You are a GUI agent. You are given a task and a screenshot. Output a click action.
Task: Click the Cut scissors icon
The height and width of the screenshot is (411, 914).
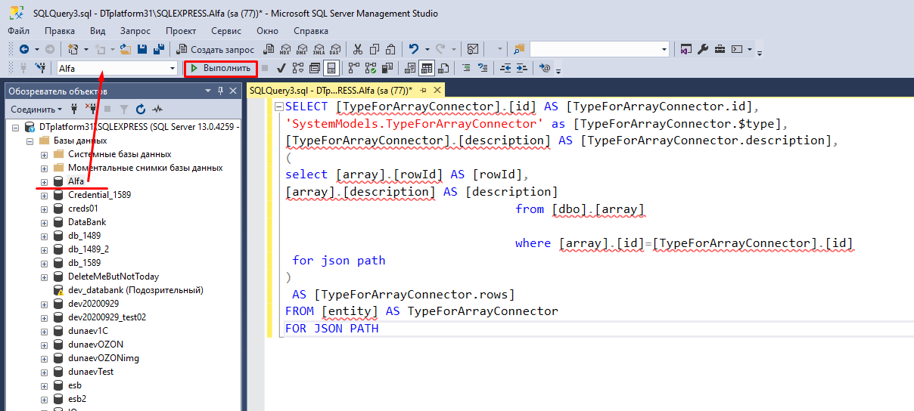[359, 49]
